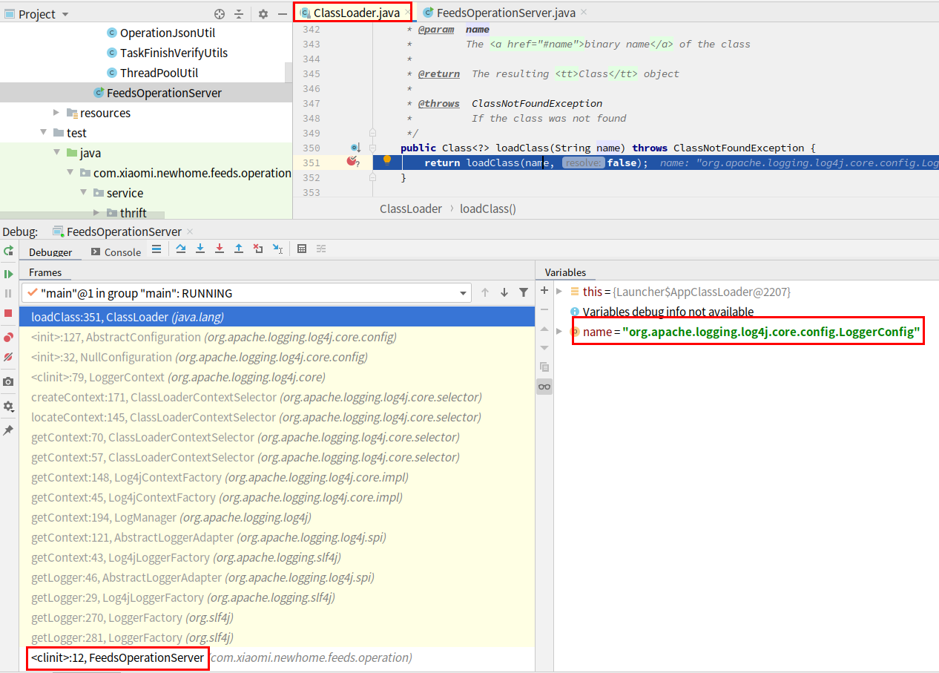Click the Force Step Into red arrow icon
This screenshot has height=673, width=939.
tap(220, 249)
